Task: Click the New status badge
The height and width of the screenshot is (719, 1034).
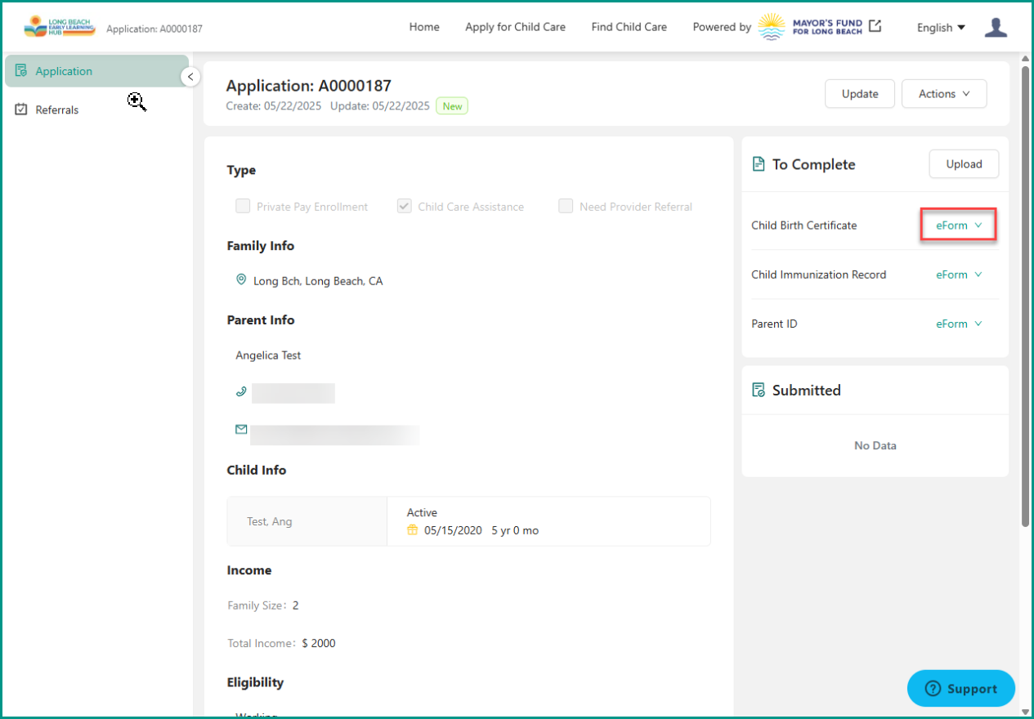Action: pos(452,106)
